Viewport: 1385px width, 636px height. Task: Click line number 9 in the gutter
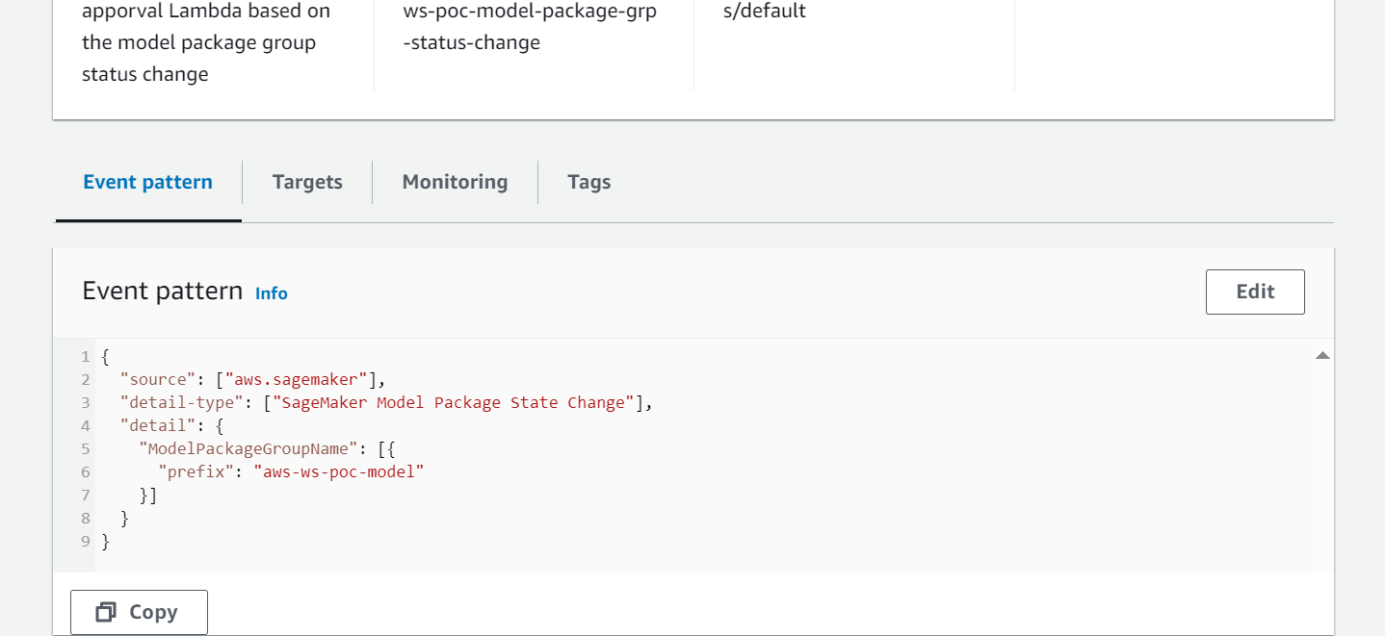pyautogui.click(x=85, y=541)
